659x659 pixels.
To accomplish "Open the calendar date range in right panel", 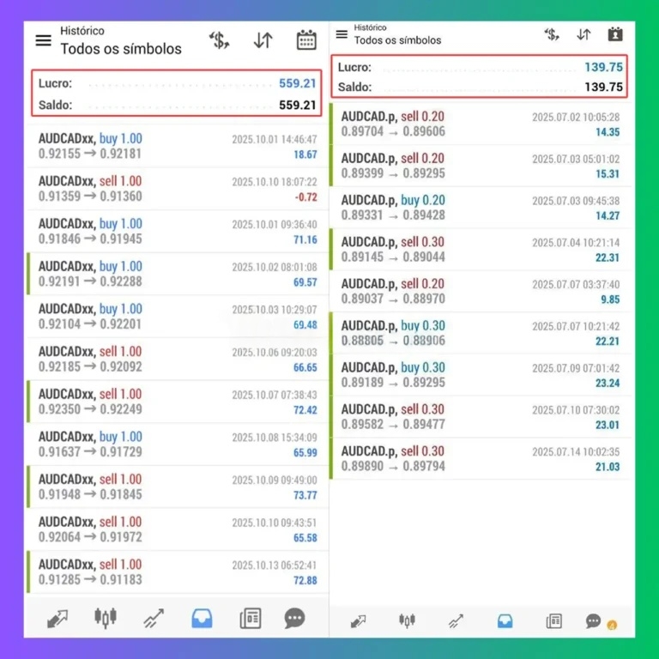I will point(615,34).
